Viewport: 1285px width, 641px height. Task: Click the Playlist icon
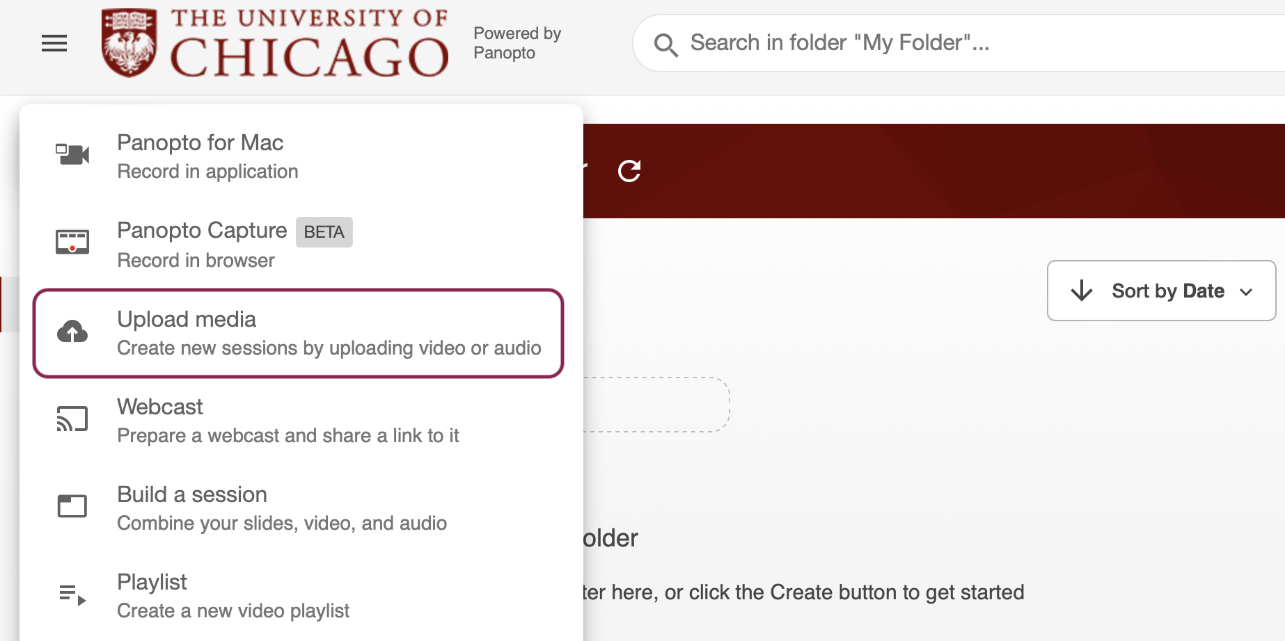pyautogui.click(x=72, y=594)
